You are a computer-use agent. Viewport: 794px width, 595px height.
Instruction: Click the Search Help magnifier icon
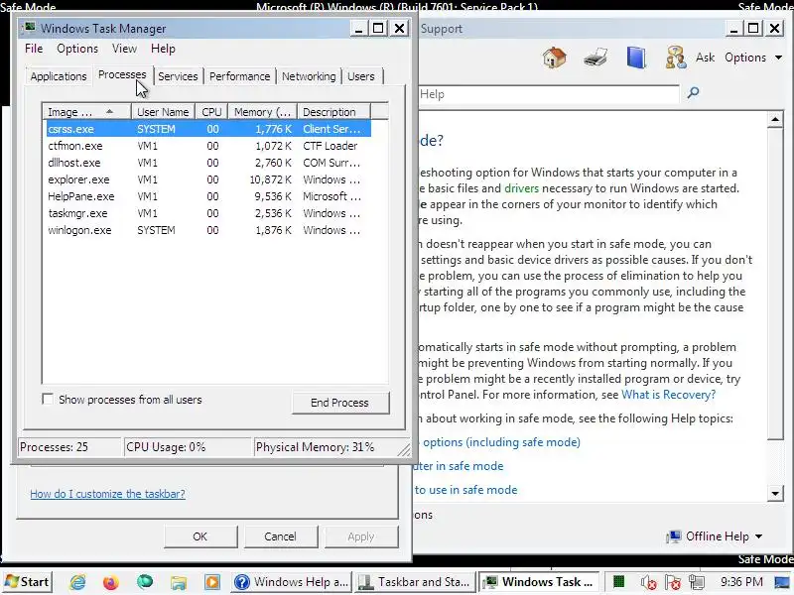[693, 92]
